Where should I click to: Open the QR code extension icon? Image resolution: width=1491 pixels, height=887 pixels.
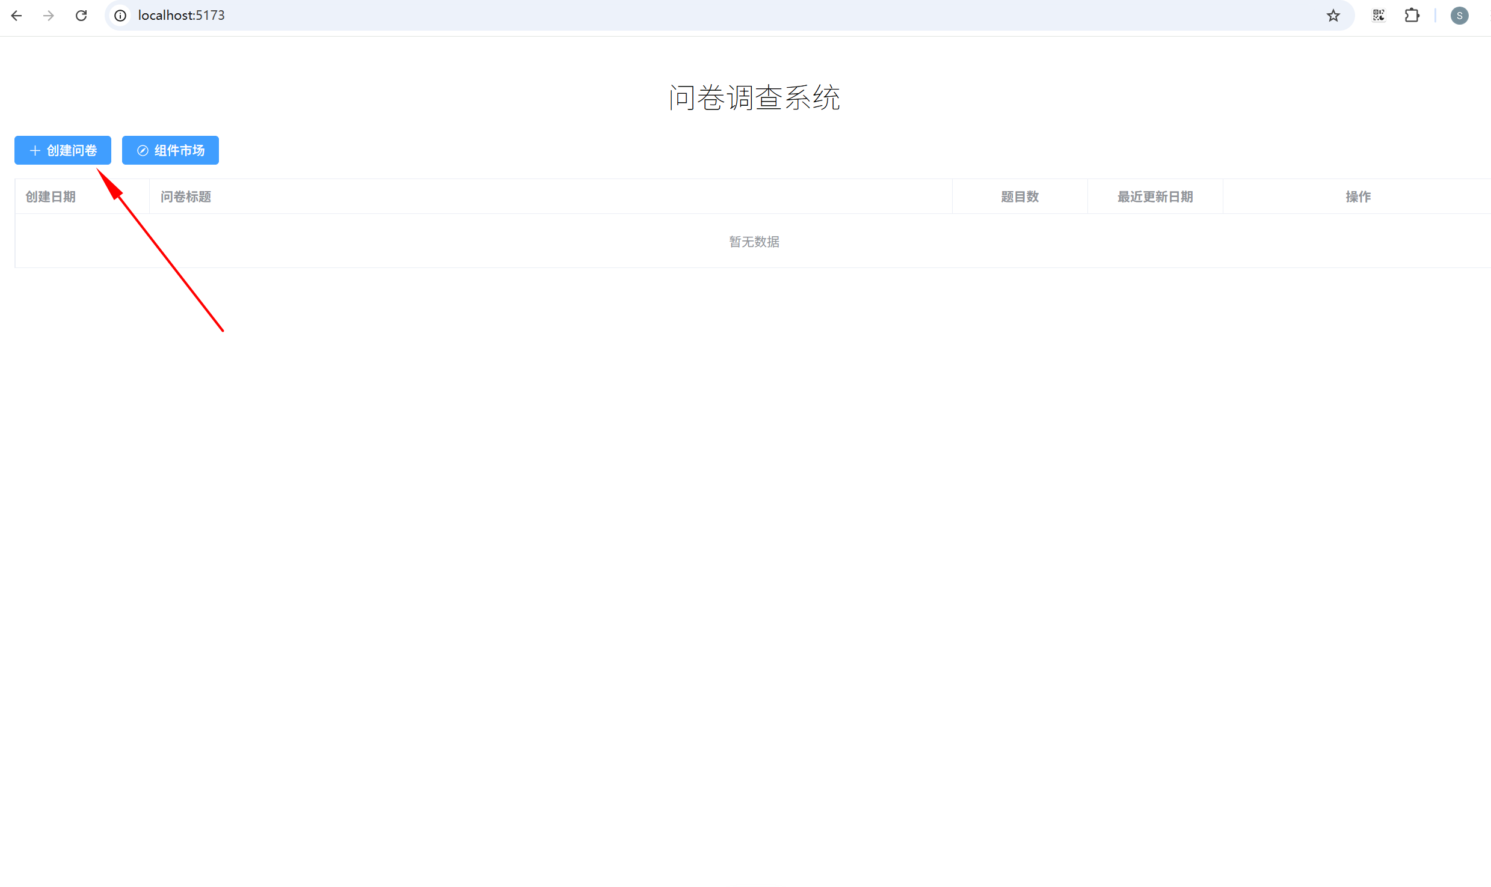pyautogui.click(x=1379, y=16)
